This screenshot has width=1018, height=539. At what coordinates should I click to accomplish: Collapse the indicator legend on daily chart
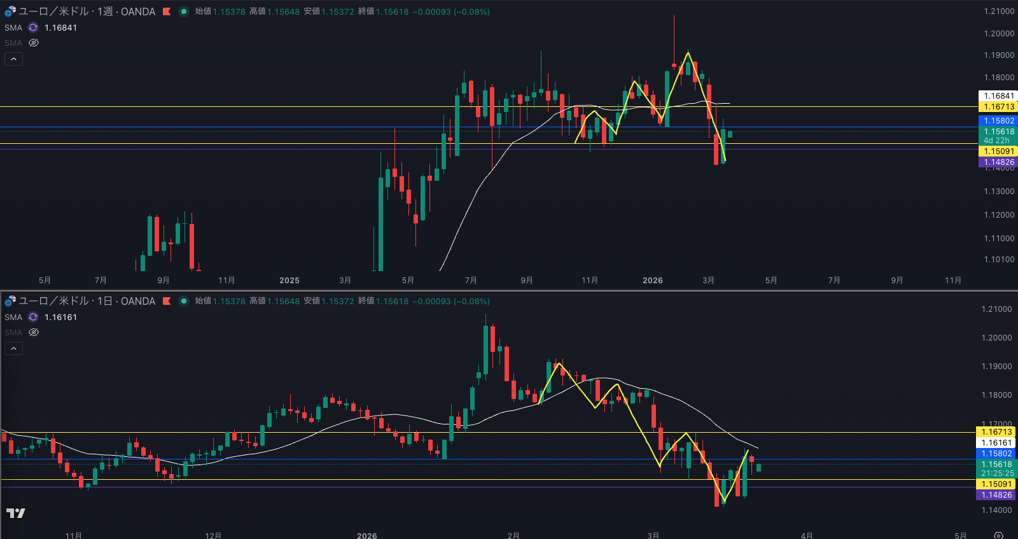tap(13, 348)
